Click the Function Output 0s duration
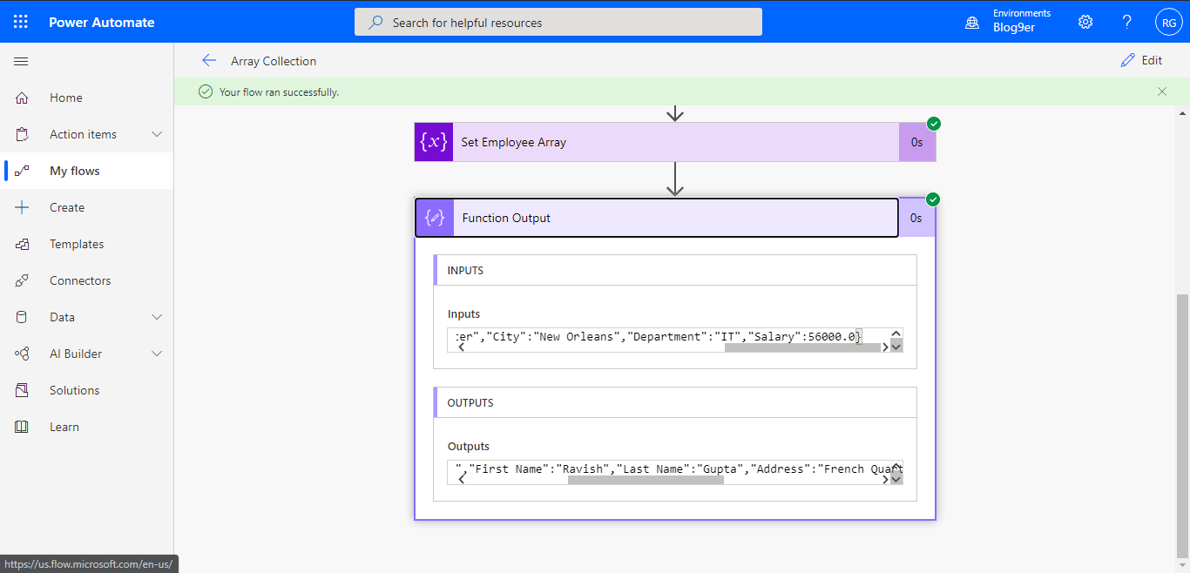This screenshot has height=573, width=1190. coord(916,218)
